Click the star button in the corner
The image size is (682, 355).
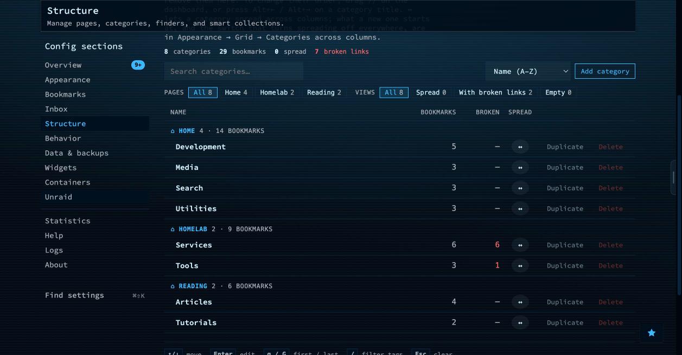[x=652, y=333]
